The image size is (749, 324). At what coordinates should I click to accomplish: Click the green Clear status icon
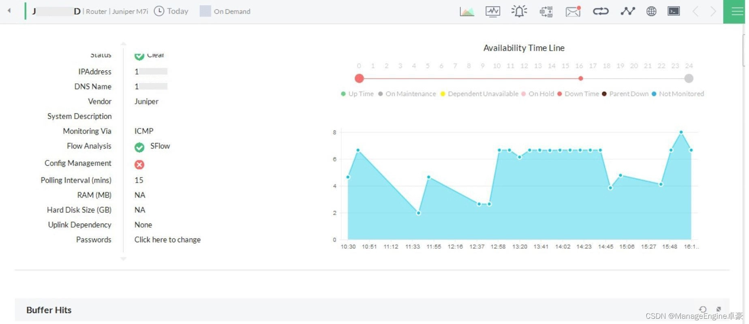(139, 55)
